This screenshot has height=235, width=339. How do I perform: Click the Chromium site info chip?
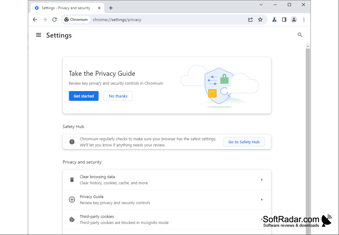(x=76, y=20)
